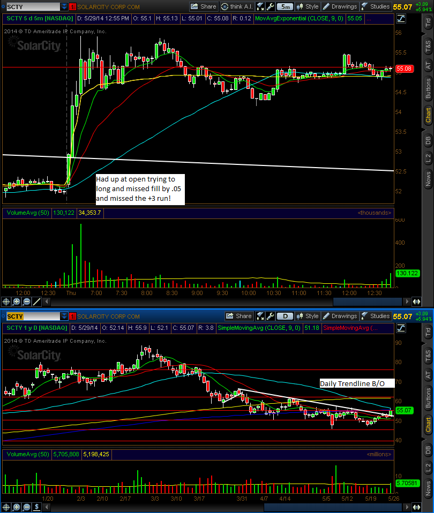
Task: Open the 5m timeframe selector
Action: [285, 6]
